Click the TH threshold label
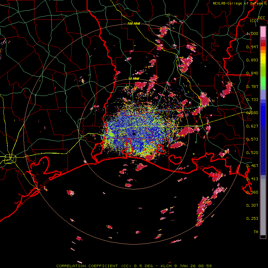 tap(256, 232)
